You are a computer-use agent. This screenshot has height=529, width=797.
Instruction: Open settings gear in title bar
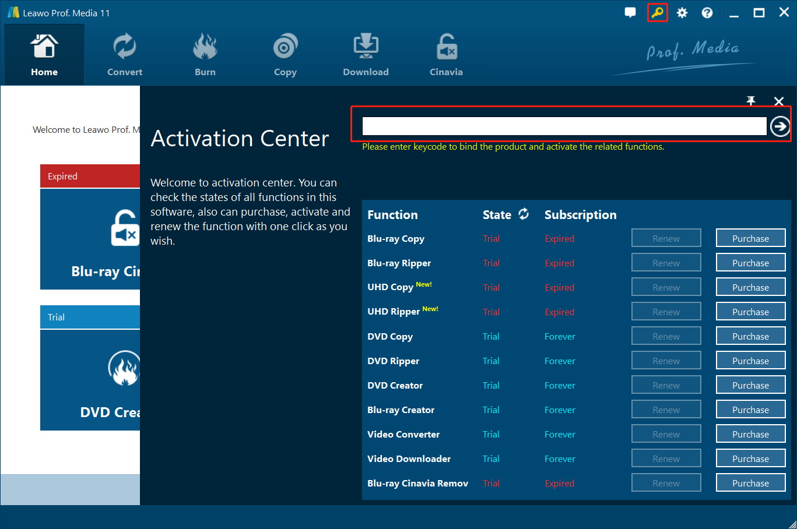coord(682,13)
